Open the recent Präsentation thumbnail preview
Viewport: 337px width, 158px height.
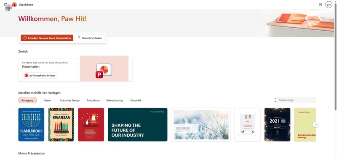104,68
